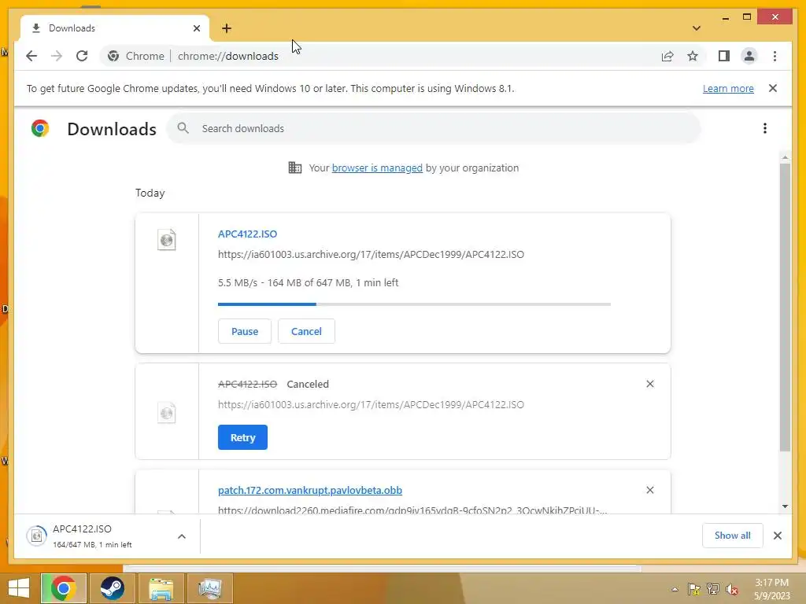Screen dimensions: 806x604
Task: Remove patch.172 obb entry from list
Action: 649,490
